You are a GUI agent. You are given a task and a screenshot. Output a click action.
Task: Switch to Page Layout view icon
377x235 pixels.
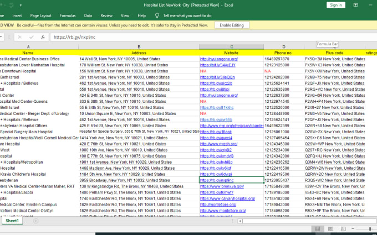pos(330,229)
